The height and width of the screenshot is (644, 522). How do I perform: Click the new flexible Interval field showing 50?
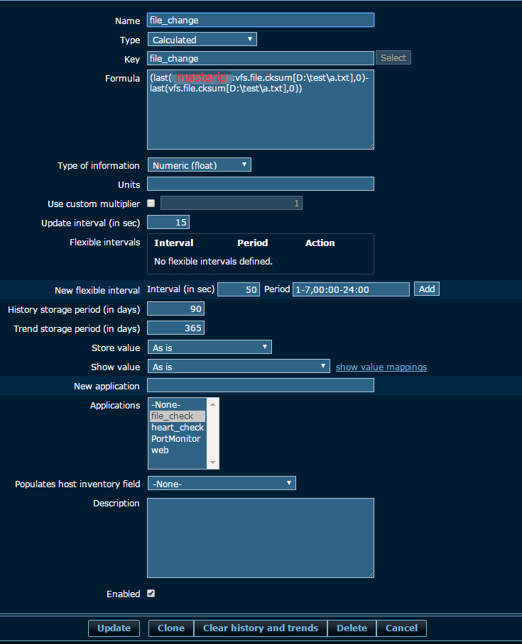pyautogui.click(x=239, y=289)
